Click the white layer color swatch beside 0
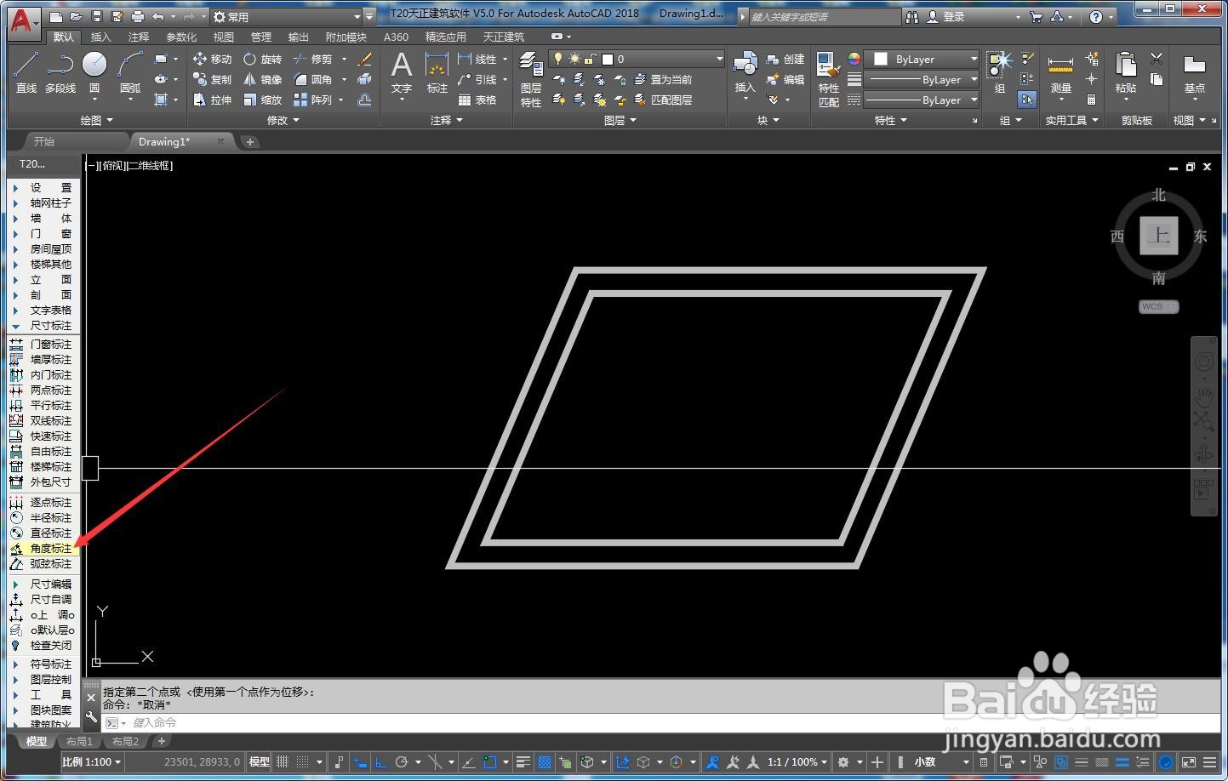 pos(607,59)
